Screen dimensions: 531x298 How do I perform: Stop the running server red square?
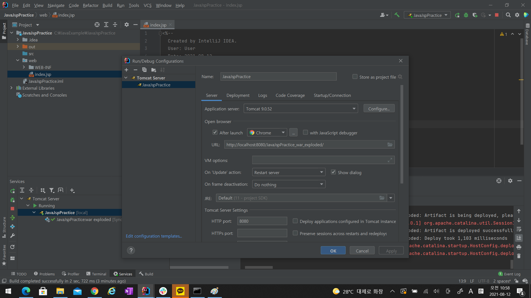point(497,15)
